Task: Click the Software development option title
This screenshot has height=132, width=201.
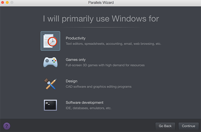Action: 84,102
